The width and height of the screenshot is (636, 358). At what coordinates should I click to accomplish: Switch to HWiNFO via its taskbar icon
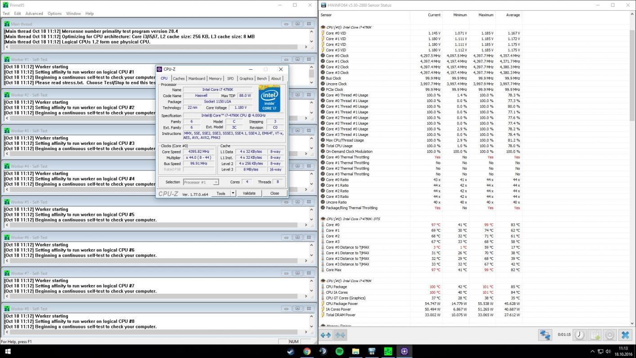tap(372, 351)
